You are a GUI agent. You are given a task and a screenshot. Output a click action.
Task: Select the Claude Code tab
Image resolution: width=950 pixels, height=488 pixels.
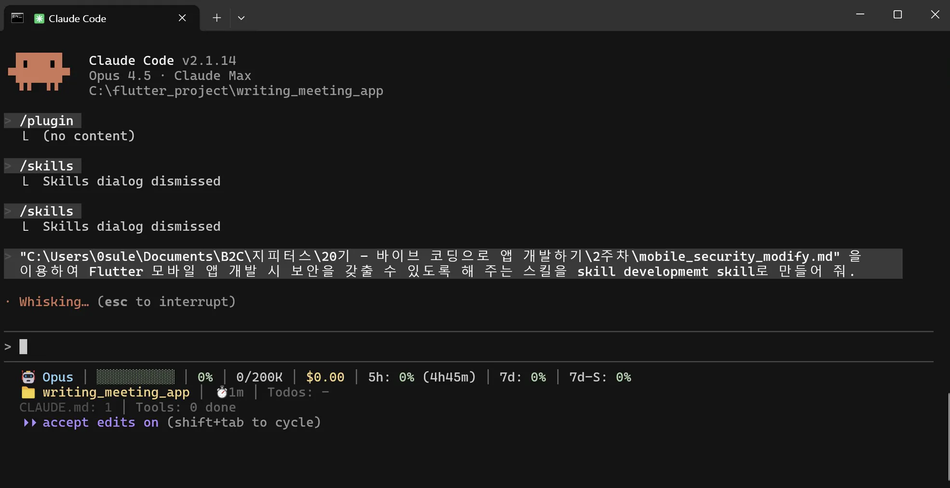(102, 18)
